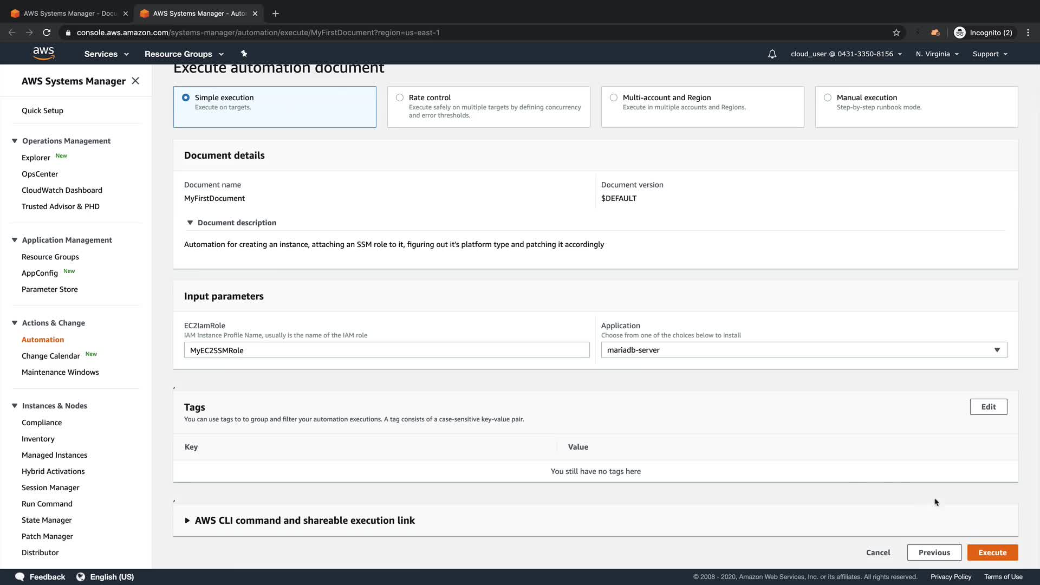Open new browser tab with plus icon
This screenshot has width=1040, height=585.
coord(276,14)
